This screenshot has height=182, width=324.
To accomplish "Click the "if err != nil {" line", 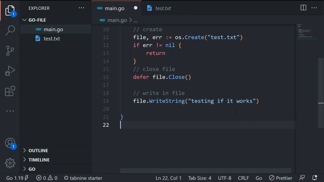I will pyautogui.click(x=157, y=45).
